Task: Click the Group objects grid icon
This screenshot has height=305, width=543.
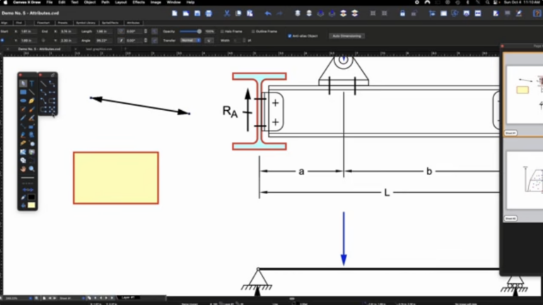Action: pyautogui.click(x=373, y=13)
